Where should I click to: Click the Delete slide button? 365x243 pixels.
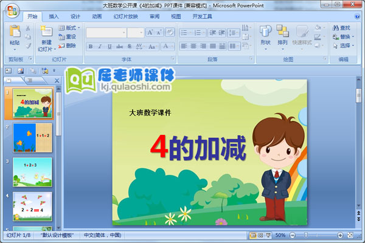(68, 46)
